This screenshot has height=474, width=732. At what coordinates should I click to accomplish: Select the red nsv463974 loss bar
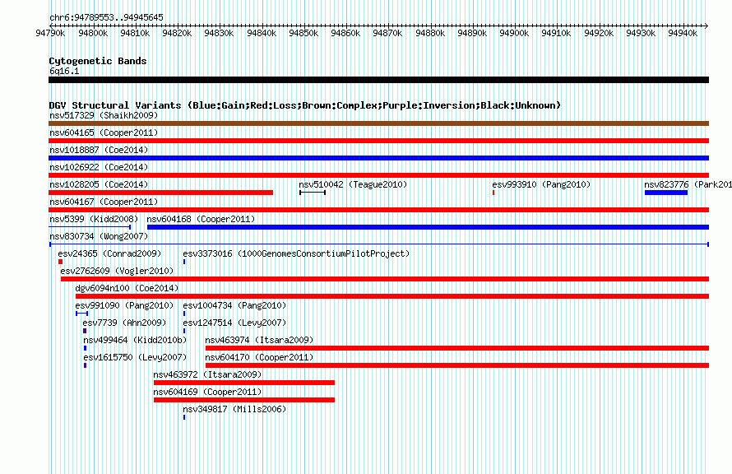tap(457, 348)
